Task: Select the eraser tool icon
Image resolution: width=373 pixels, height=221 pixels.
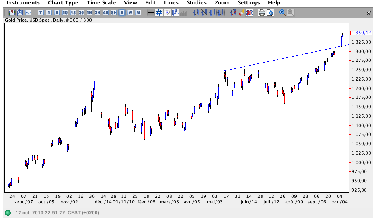Action: tap(241, 13)
